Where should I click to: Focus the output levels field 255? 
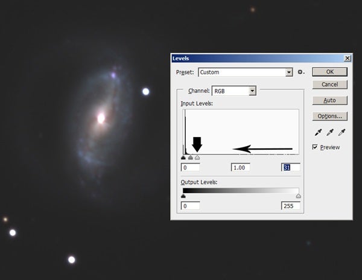[x=291, y=206]
